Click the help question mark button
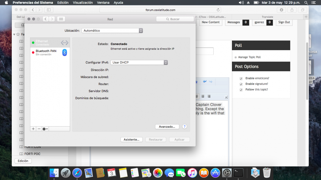Viewport: 321px width, 180px height. point(184,127)
